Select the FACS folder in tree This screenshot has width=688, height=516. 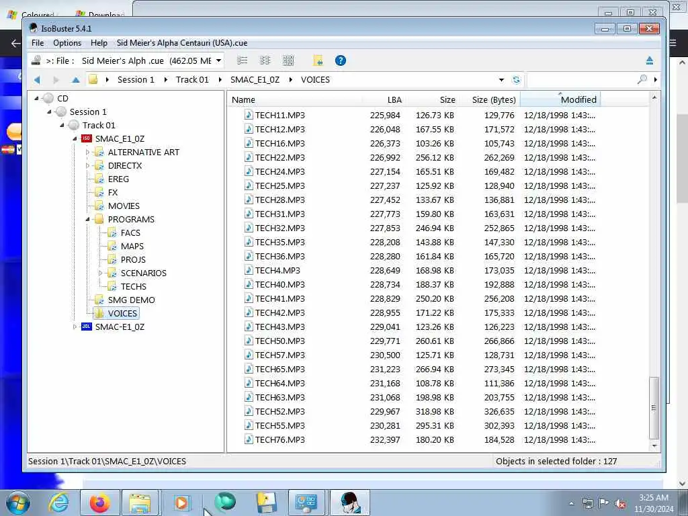point(130,232)
